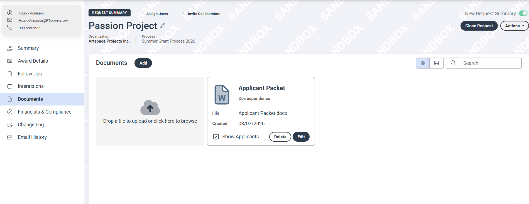Image resolution: width=529 pixels, height=204 pixels.
Task: Click the pencil icon beside Passion Project
Action: tap(163, 26)
